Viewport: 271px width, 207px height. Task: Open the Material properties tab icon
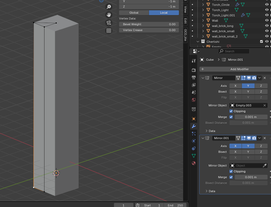click(x=194, y=163)
